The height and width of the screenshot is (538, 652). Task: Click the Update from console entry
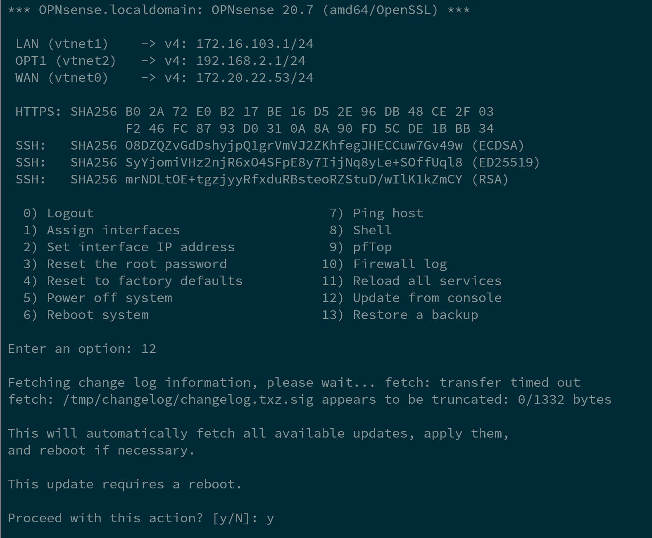(x=427, y=298)
